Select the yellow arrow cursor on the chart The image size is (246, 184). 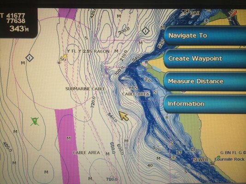pyautogui.click(x=123, y=116)
